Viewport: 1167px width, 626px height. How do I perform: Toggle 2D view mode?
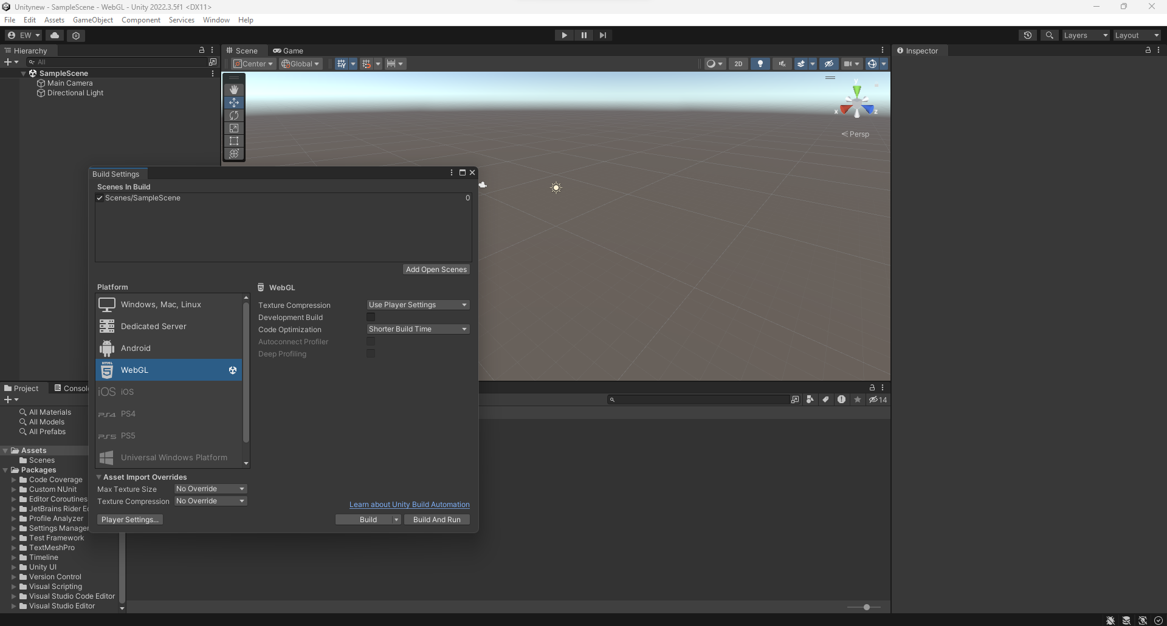[738, 64]
